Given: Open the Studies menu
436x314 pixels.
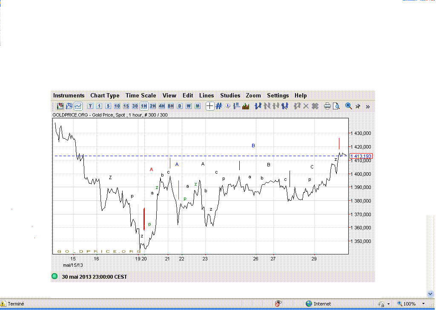Looking at the screenshot, I should tap(230, 96).
